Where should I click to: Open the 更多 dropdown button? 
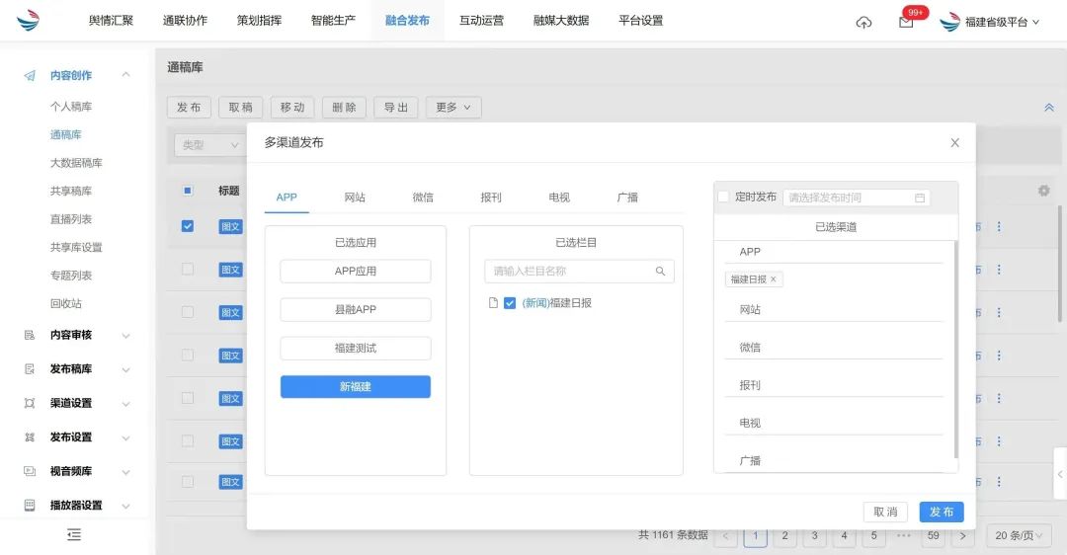[453, 108]
